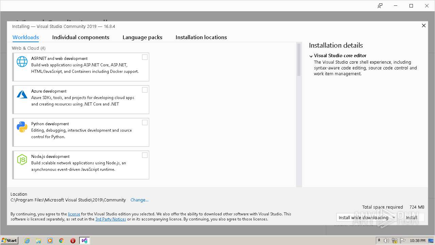The width and height of the screenshot is (435, 245).
Task: Open the Opera taskbar icon
Action: 73,241
